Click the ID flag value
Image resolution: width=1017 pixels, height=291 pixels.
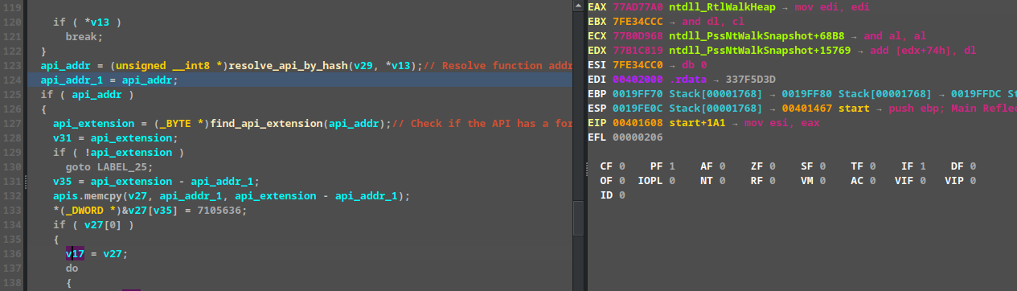[622, 195]
